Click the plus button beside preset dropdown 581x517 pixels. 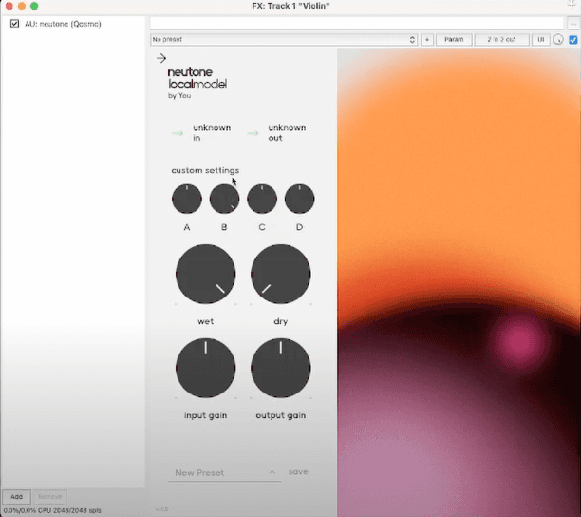[x=427, y=39]
